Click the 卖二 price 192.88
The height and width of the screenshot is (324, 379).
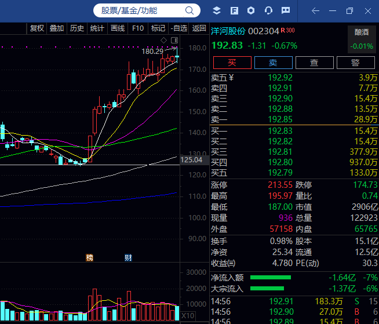(x=280, y=109)
